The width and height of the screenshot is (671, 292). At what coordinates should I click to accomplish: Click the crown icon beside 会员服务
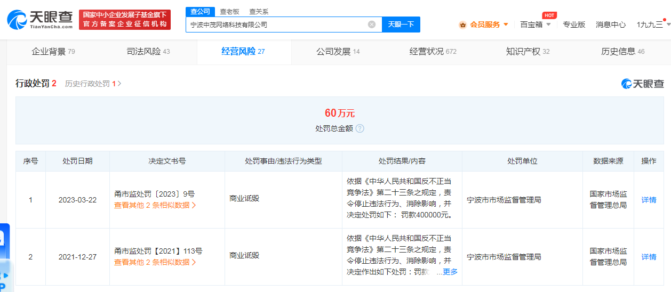(462, 25)
